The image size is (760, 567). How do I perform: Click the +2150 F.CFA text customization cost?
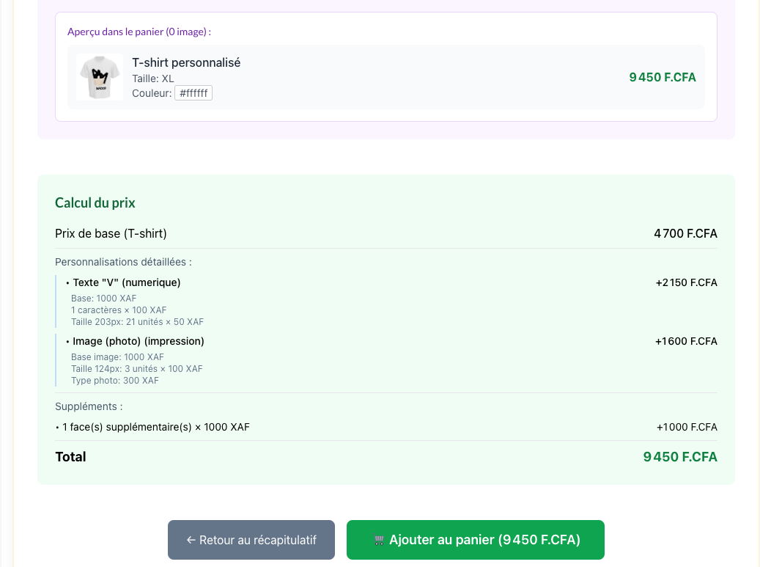coord(686,282)
